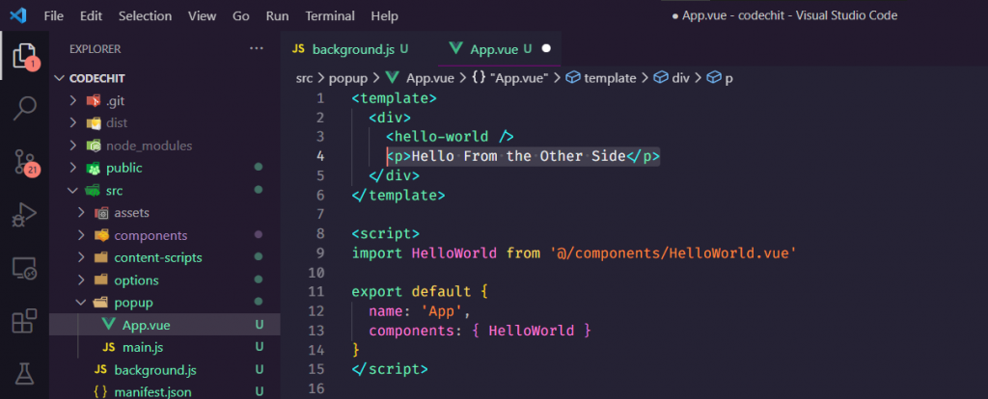Screen dimensions: 988x399
Task: Click the popup breadcrumb segment
Action: pos(347,78)
